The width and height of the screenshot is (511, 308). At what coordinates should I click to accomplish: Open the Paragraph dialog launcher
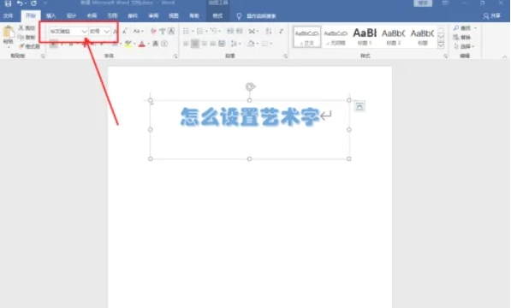tap(285, 56)
